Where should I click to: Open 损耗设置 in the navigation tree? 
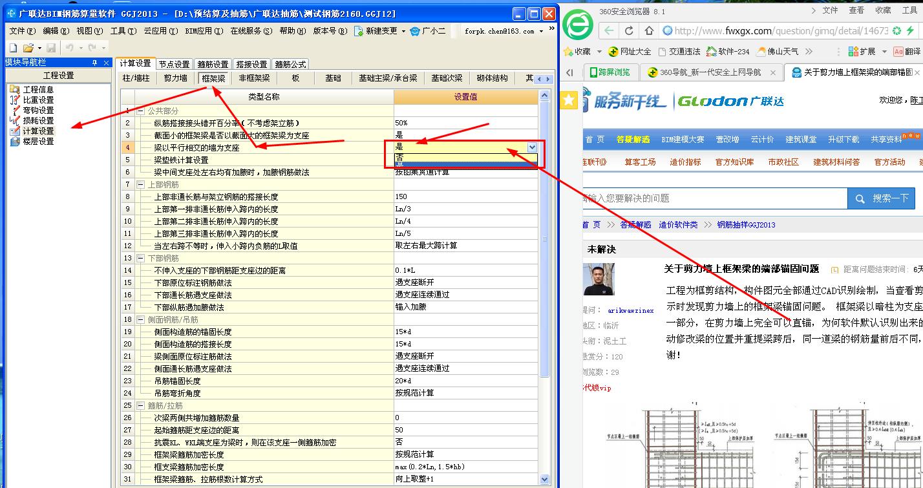pos(32,121)
